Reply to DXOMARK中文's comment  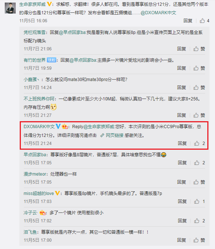pos(182,143)
